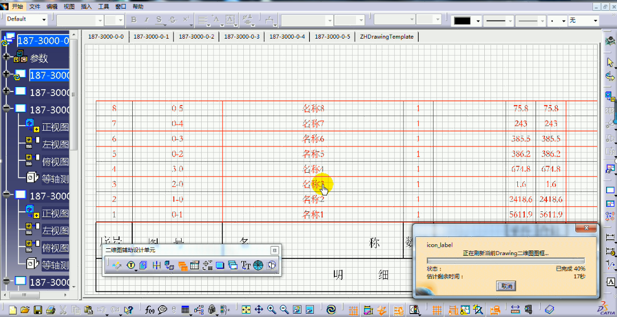Image resolution: width=617 pixels, height=317 pixels.
Task: Select 正视图 in the specification tree
Action: [55, 127]
